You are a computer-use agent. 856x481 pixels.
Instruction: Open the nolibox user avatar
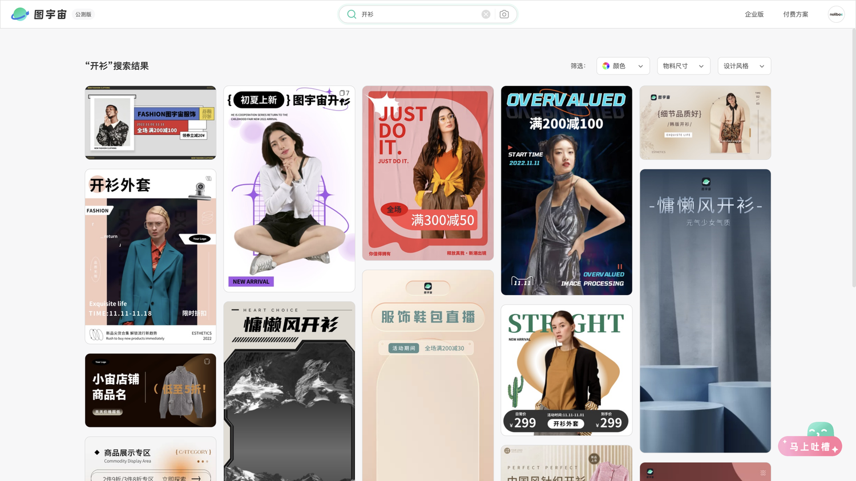(836, 14)
